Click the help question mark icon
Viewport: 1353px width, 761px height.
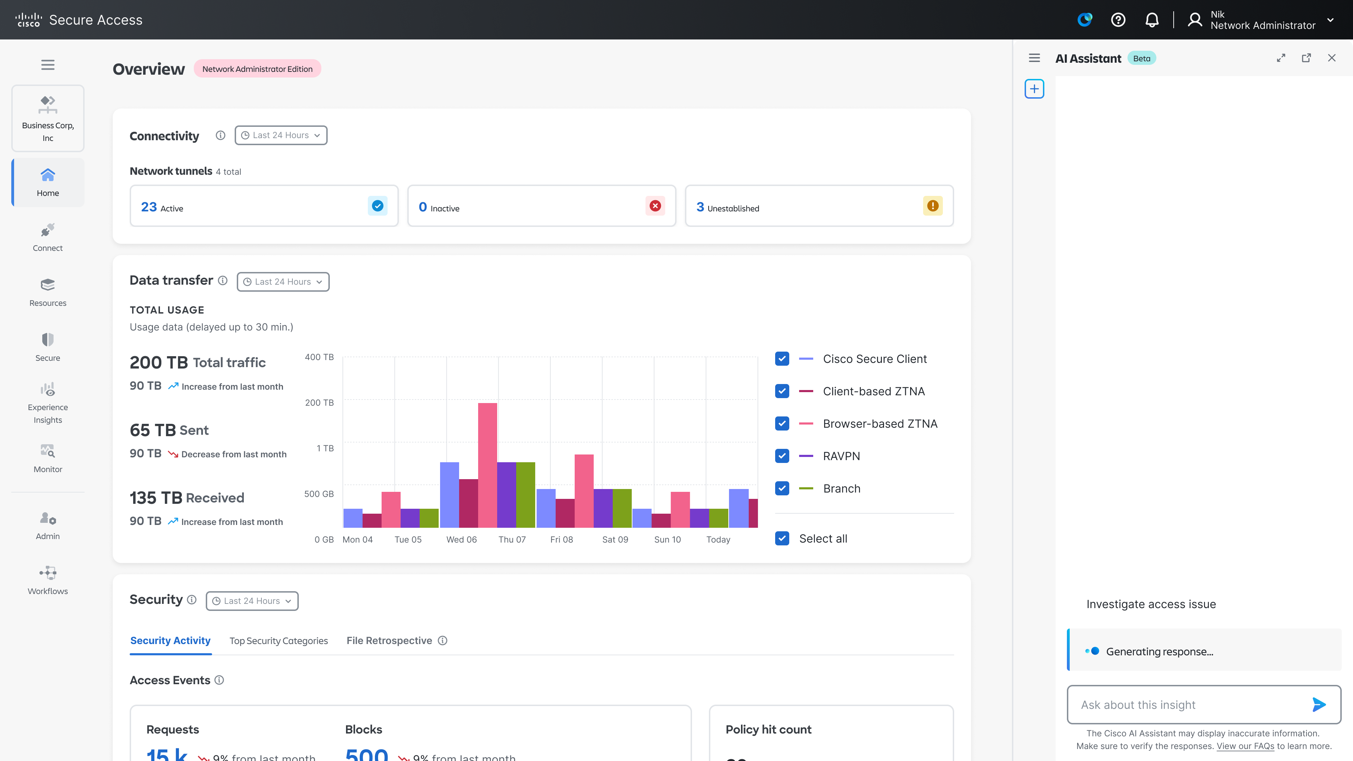point(1118,20)
